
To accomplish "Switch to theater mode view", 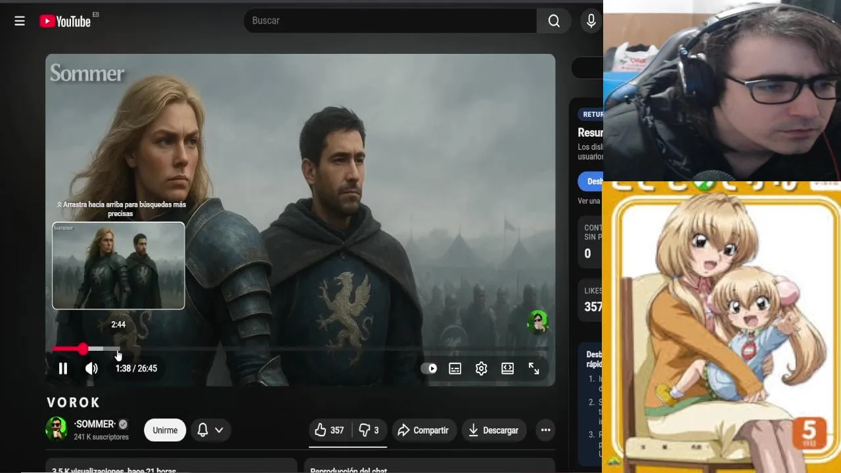I will click(507, 369).
